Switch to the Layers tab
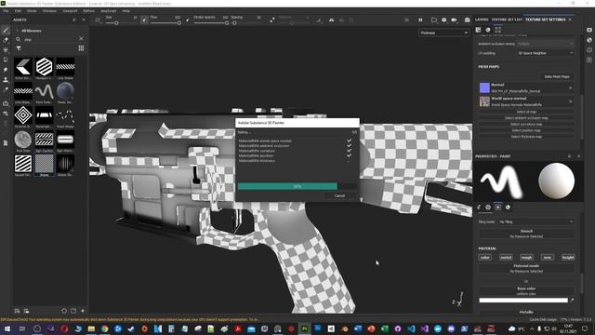 [482, 20]
